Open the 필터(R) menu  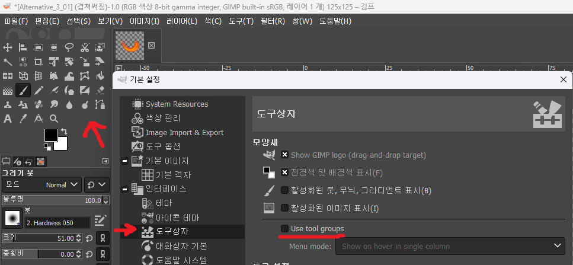click(273, 21)
